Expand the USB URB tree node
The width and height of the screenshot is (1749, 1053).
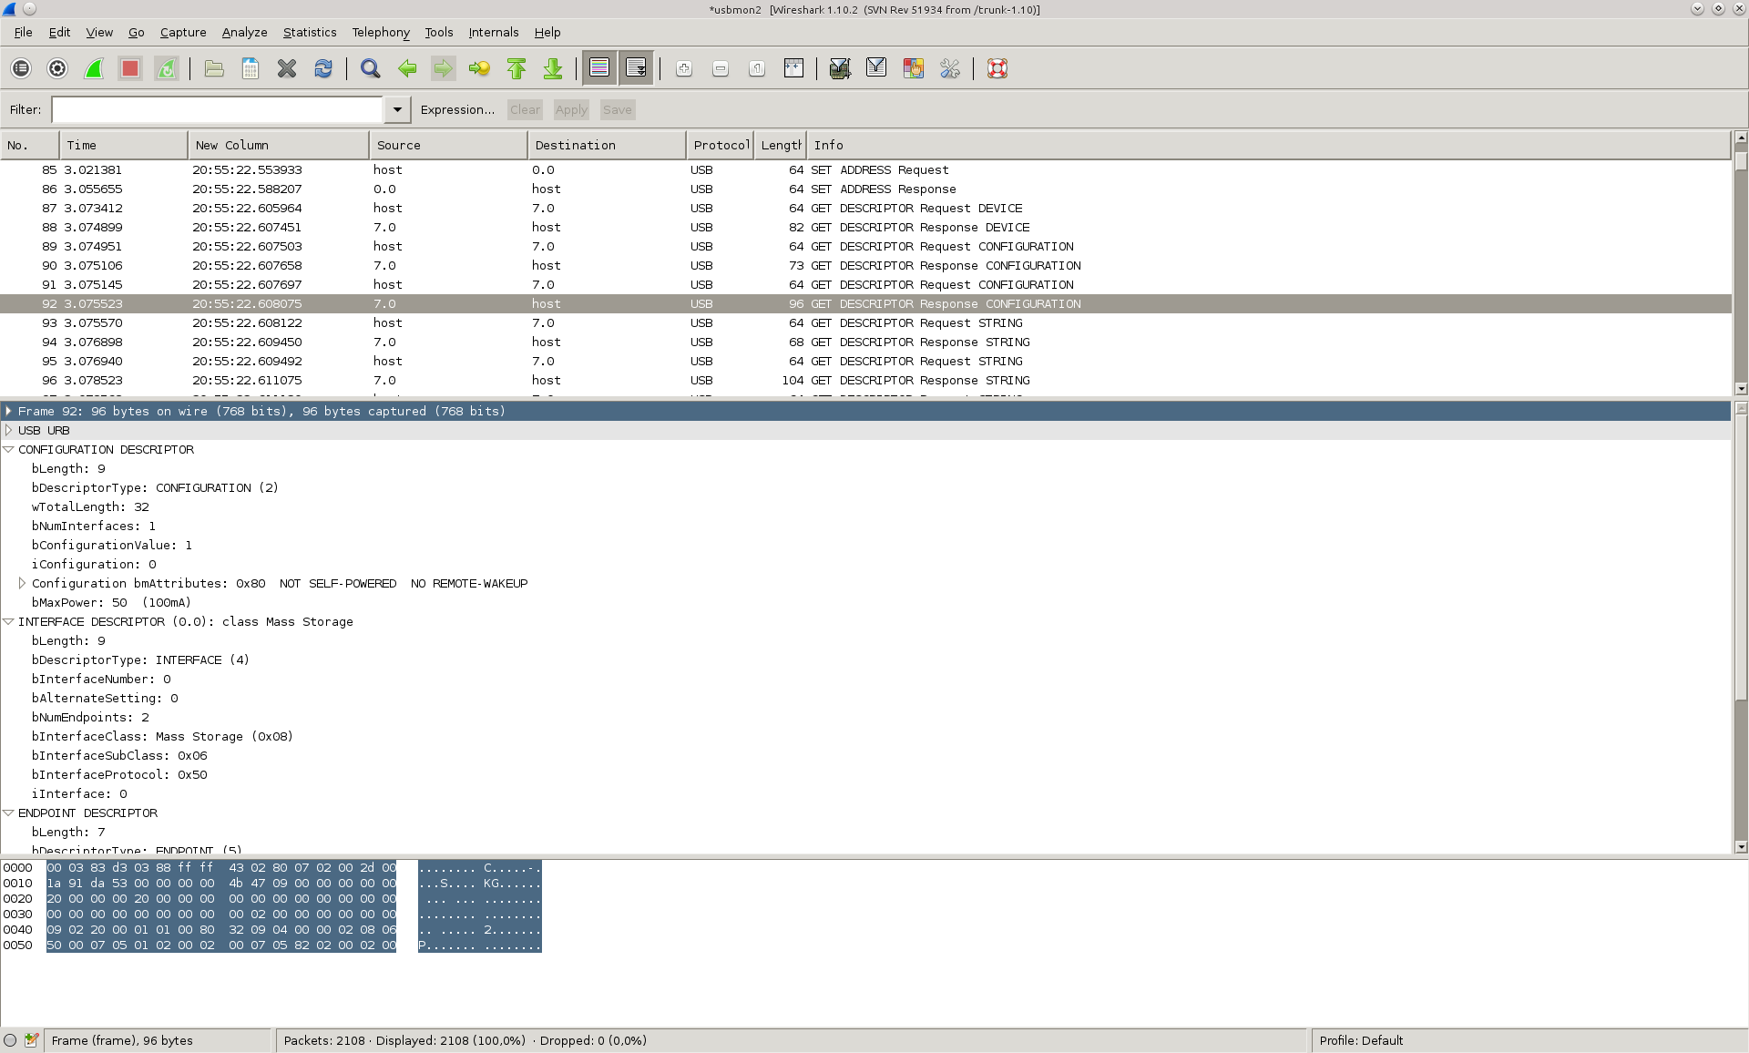click(9, 430)
